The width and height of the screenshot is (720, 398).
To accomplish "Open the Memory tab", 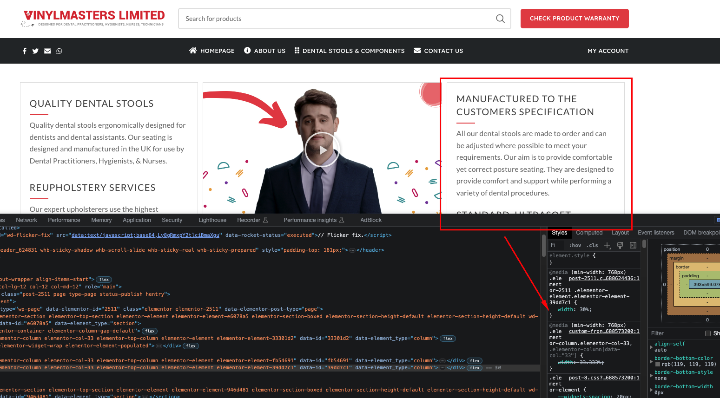I will click(101, 220).
